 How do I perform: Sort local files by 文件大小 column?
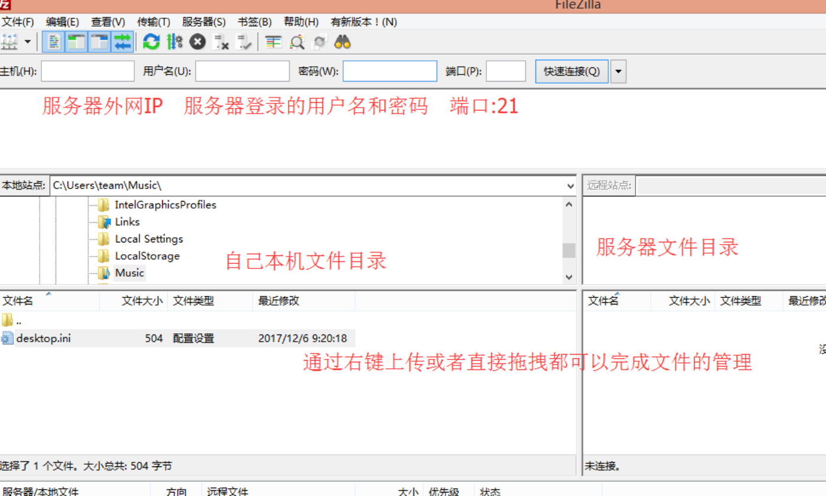pyautogui.click(x=134, y=301)
